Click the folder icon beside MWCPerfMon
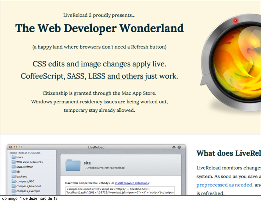 [14, 167]
